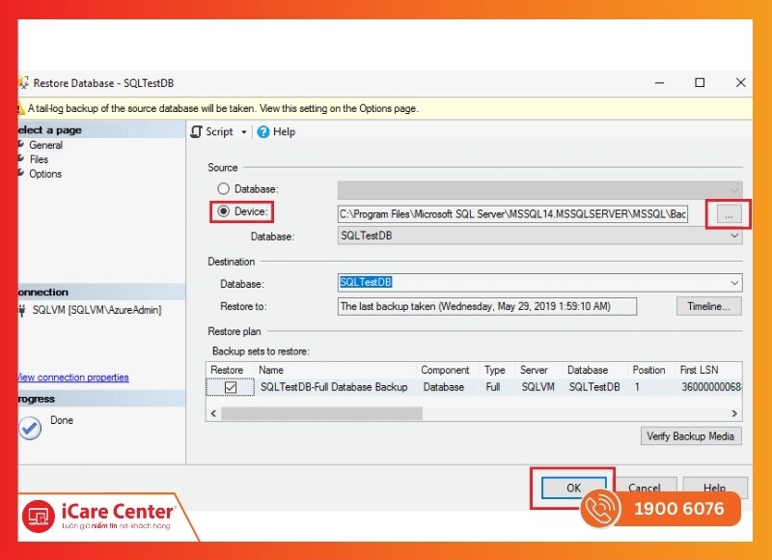
Task: Browse for backup device with ellipsis button
Action: point(729,214)
